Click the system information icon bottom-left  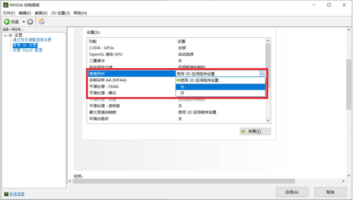(x=6, y=194)
